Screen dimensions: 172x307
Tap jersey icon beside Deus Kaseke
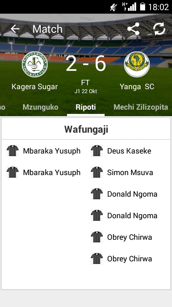click(x=97, y=151)
